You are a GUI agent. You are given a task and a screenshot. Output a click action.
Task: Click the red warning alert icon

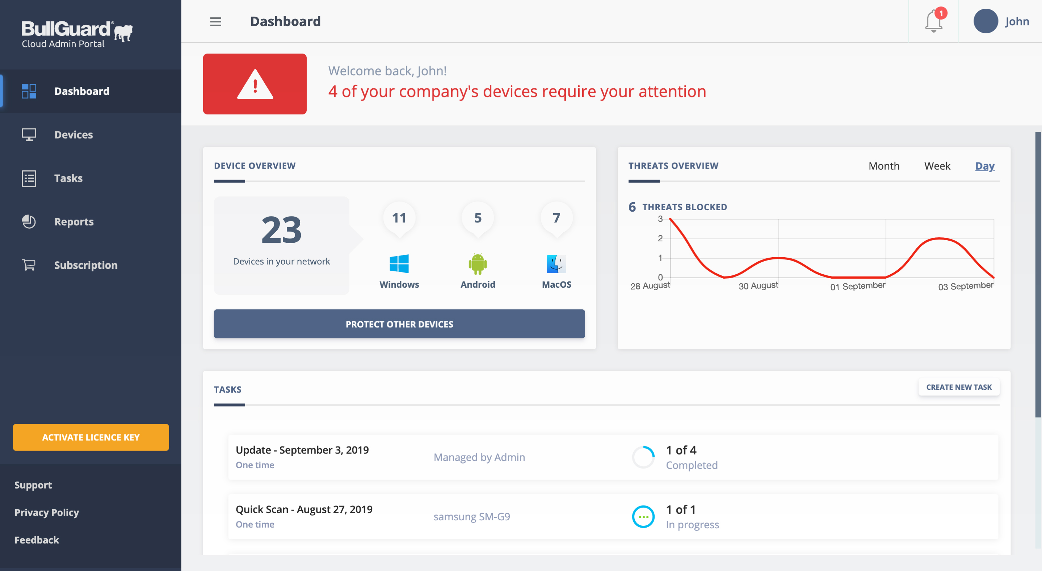(x=255, y=84)
